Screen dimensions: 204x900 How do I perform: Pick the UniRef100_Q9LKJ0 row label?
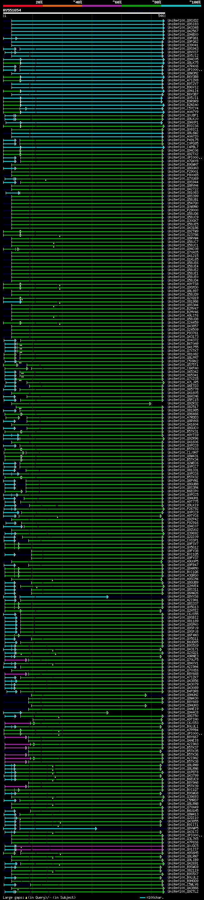click(x=183, y=119)
